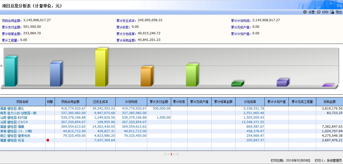The height and width of the screenshot is (164, 343).
Task: Sort by 项目合同金额 column header
Action: tap(70, 102)
